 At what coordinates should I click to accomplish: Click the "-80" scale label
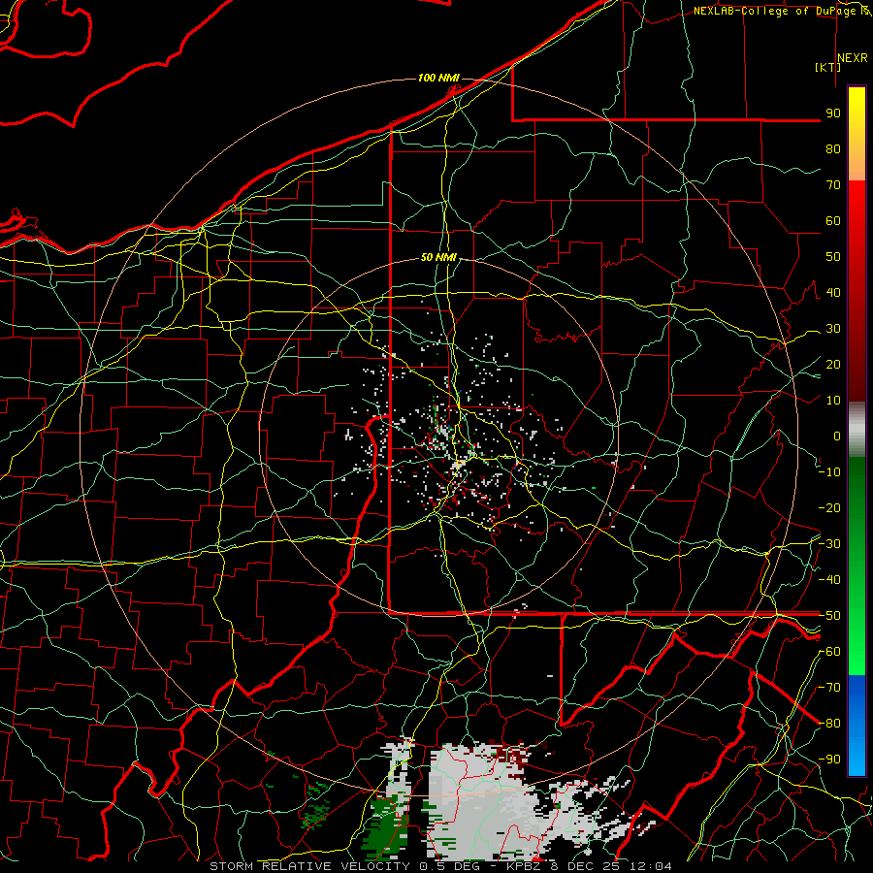(829, 724)
